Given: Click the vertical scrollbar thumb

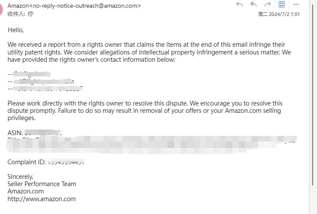Looking at the screenshot, I should (x=314, y=95).
